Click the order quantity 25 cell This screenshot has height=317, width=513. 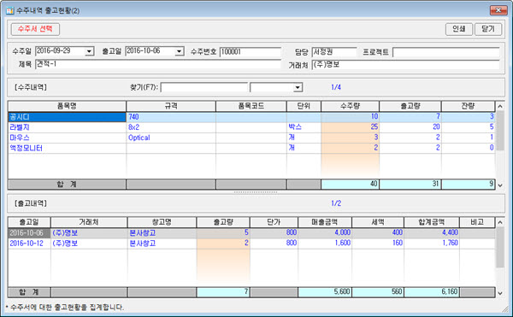[351, 127]
